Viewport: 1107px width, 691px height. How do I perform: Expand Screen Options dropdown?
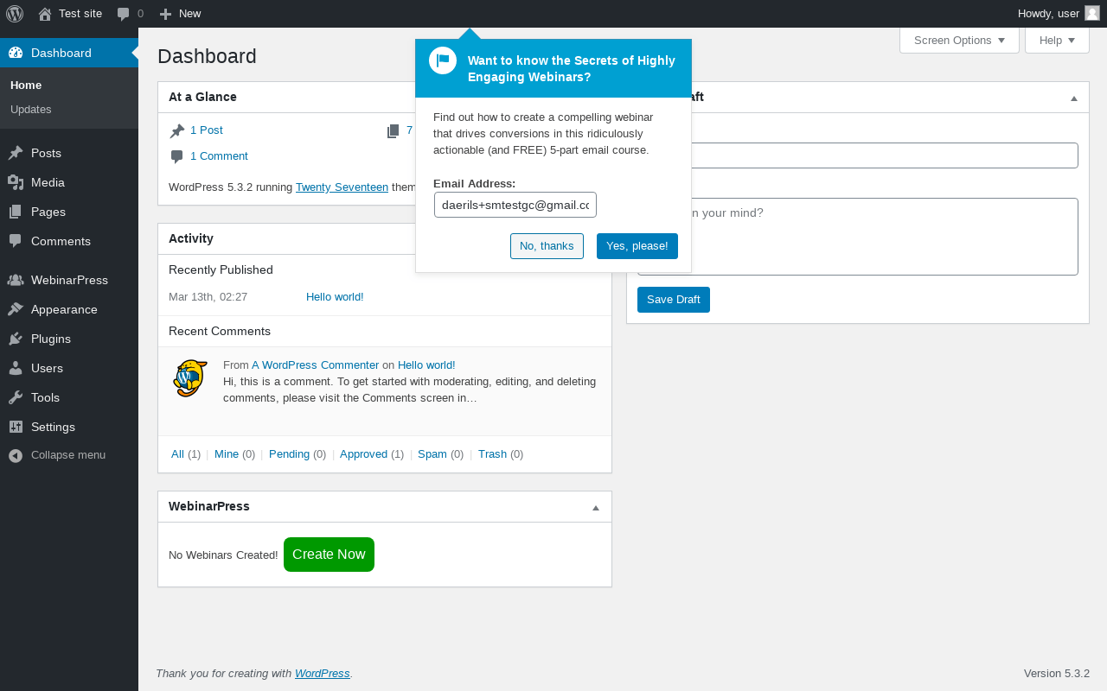point(959,40)
